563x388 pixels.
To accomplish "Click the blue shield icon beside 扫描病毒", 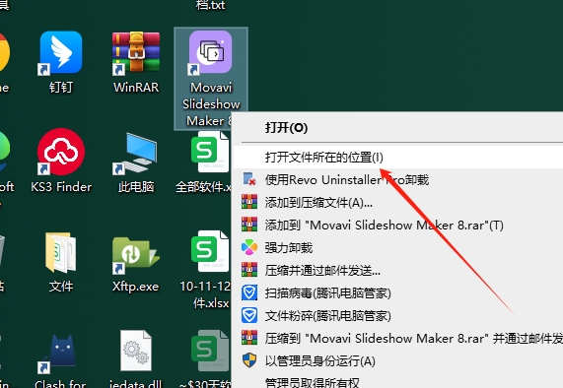I will (x=249, y=293).
